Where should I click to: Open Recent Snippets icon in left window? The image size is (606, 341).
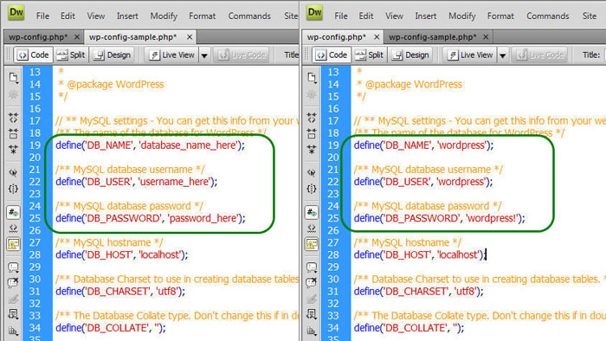point(13,315)
